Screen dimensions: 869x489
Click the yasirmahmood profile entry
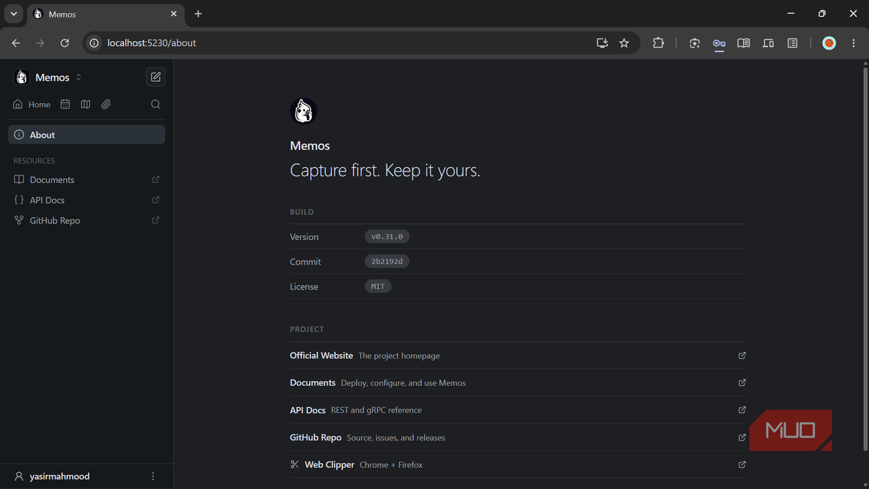(52, 476)
